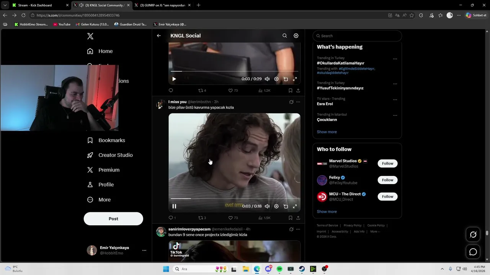Open Premium in the sidebar
The image size is (490, 275).
pyautogui.click(x=103, y=170)
